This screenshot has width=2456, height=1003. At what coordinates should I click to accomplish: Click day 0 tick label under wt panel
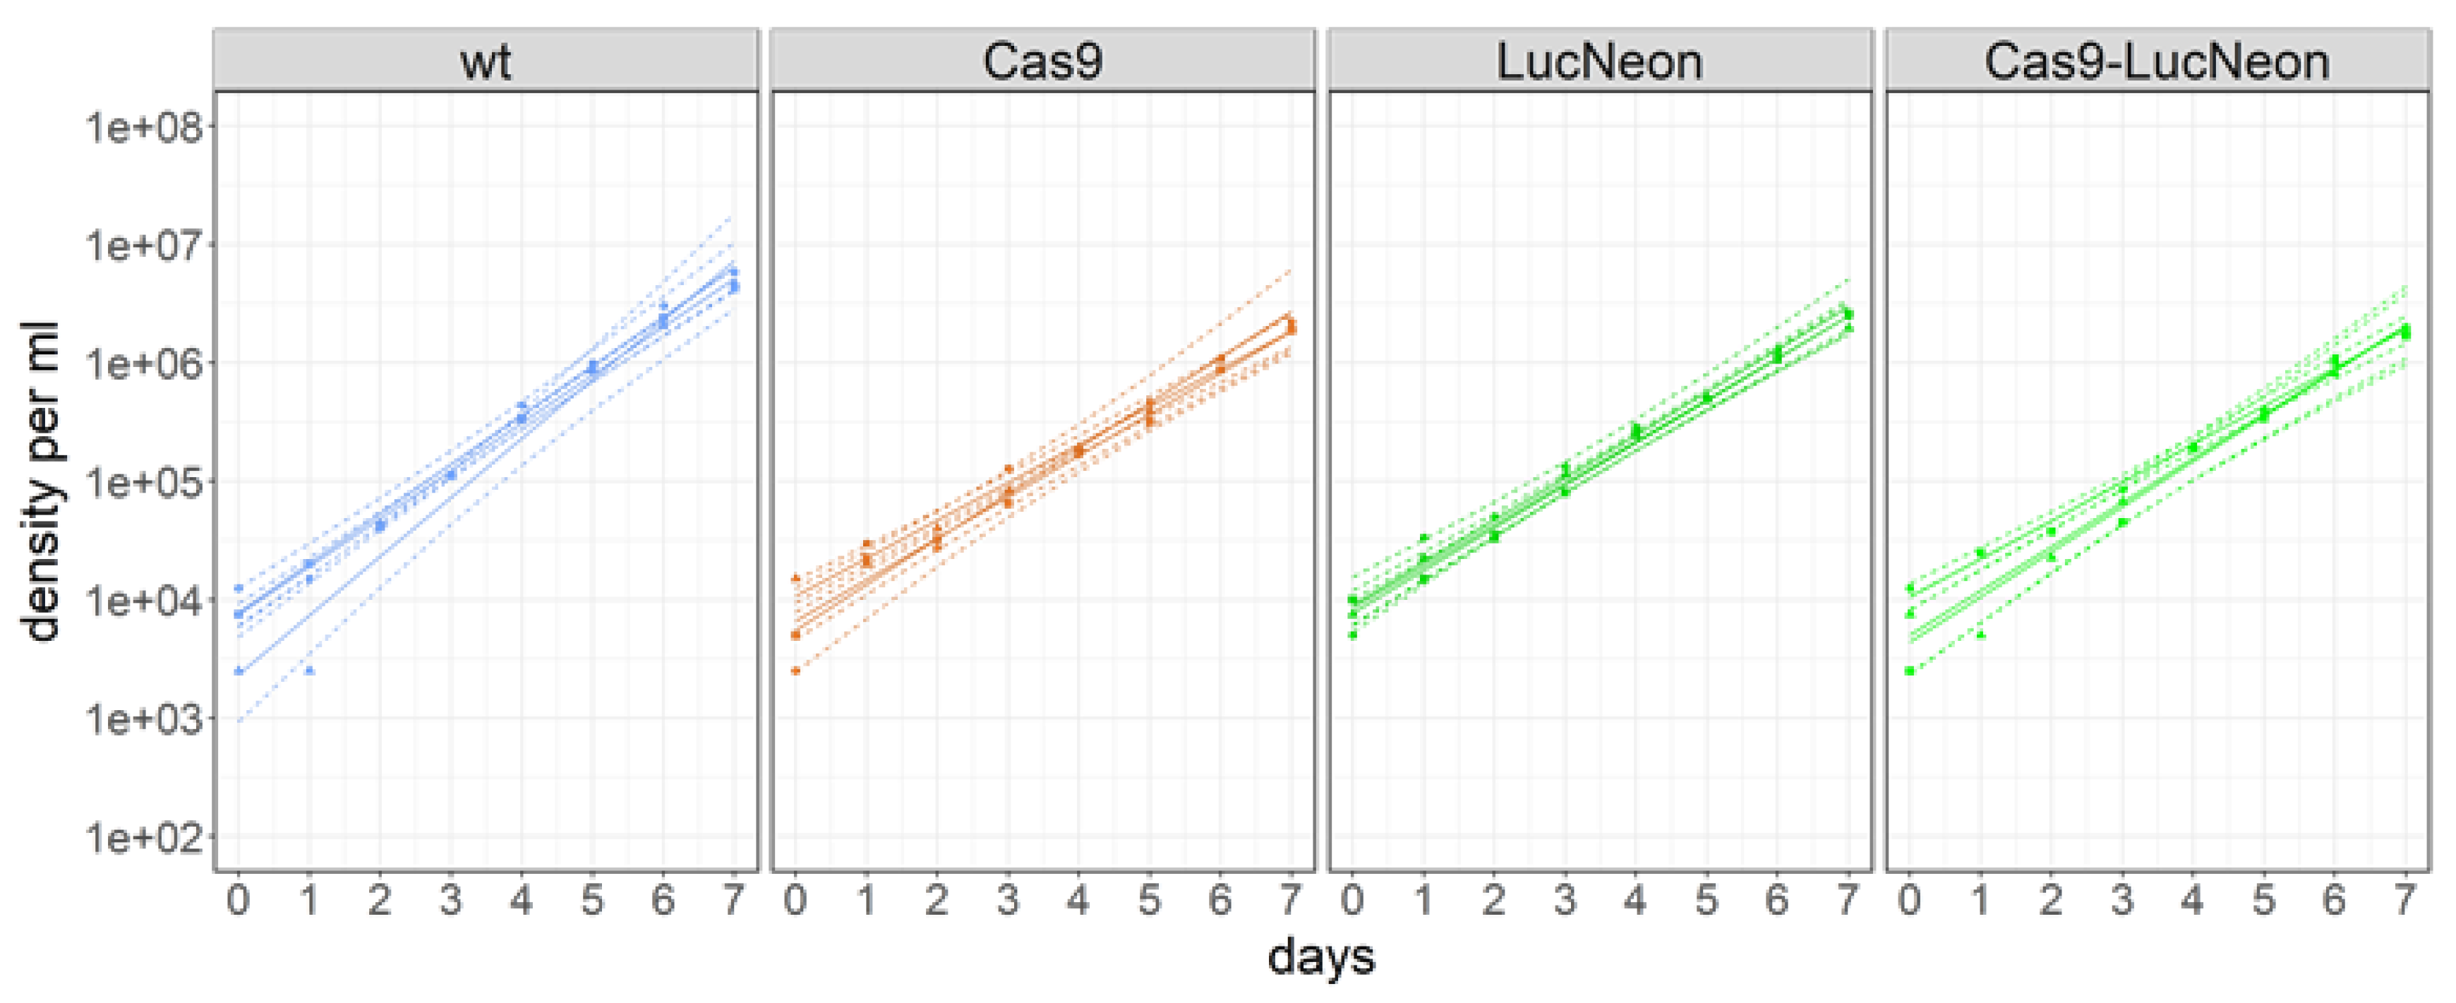pyautogui.click(x=237, y=899)
